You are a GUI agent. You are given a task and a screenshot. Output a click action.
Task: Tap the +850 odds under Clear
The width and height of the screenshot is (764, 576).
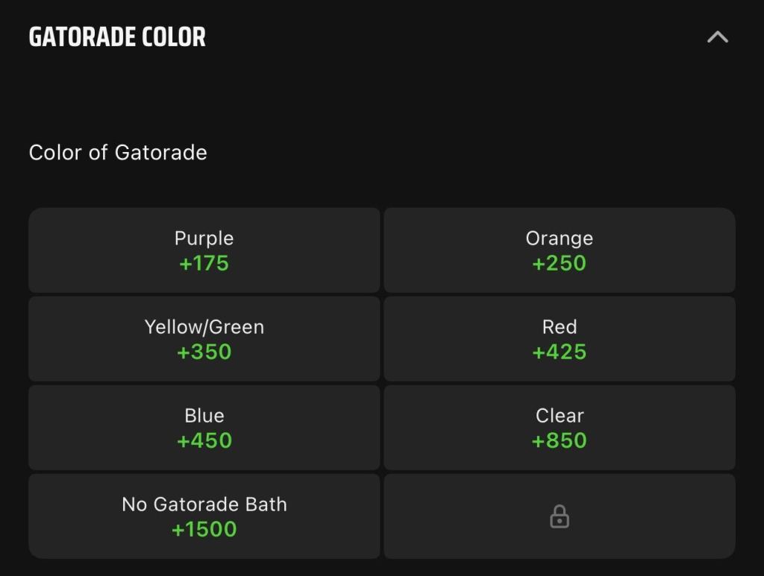(x=560, y=440)
